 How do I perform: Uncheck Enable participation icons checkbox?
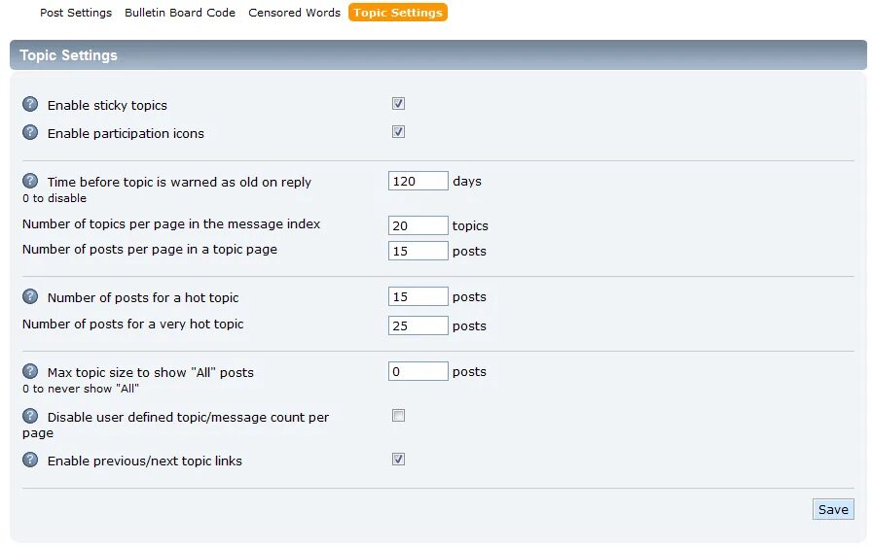(398, 132)
